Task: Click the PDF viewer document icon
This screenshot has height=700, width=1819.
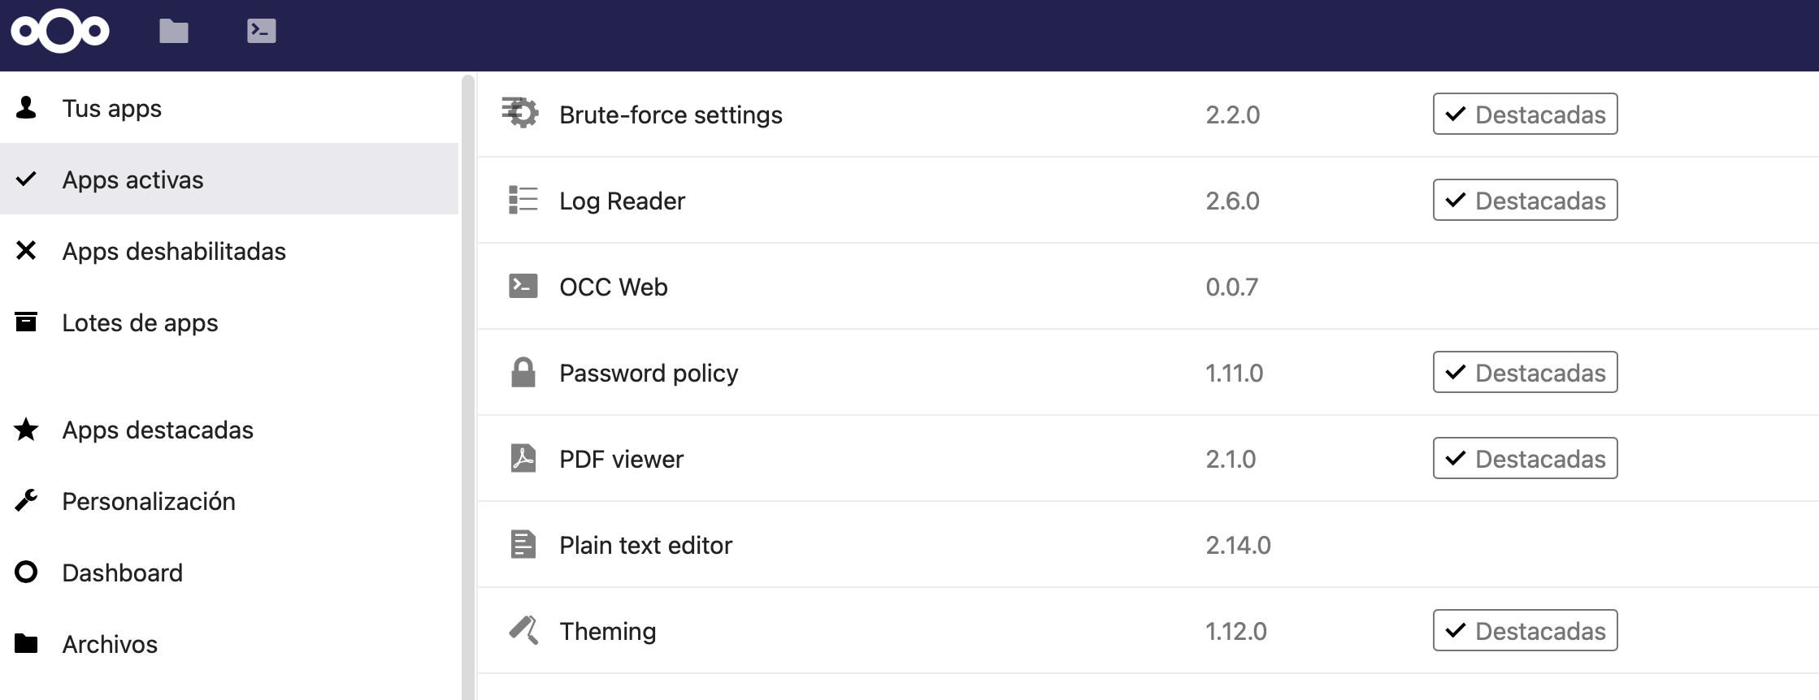Action: [523, 458]
